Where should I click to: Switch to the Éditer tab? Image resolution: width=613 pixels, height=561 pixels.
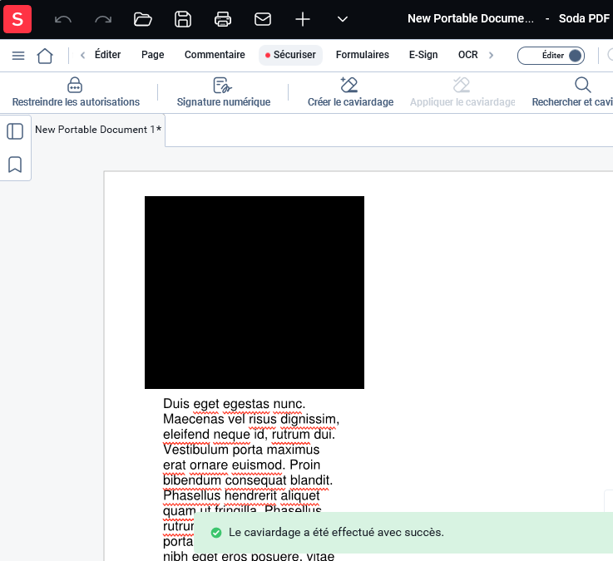107,55
